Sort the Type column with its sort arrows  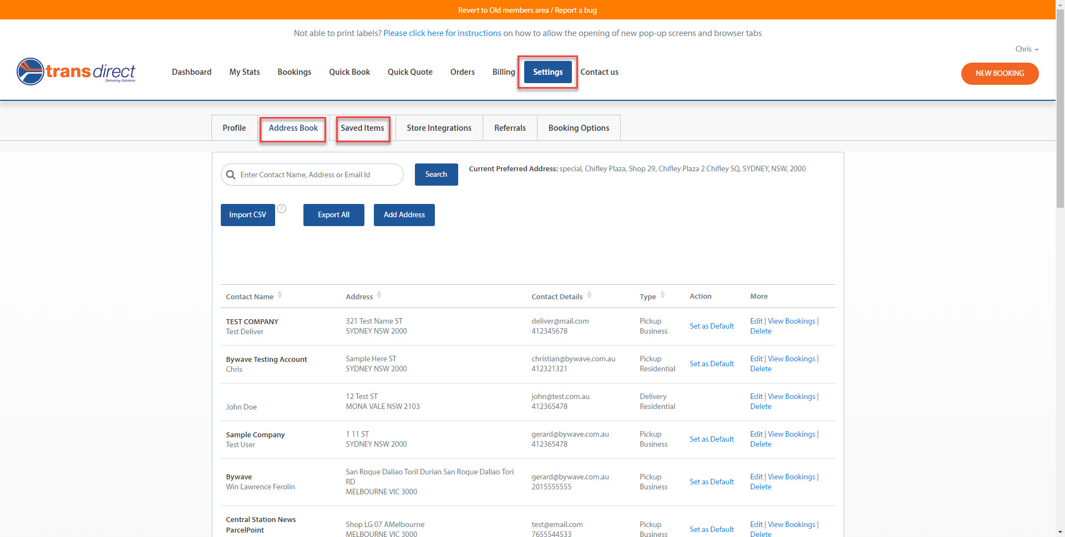click(x=662, y=295)
